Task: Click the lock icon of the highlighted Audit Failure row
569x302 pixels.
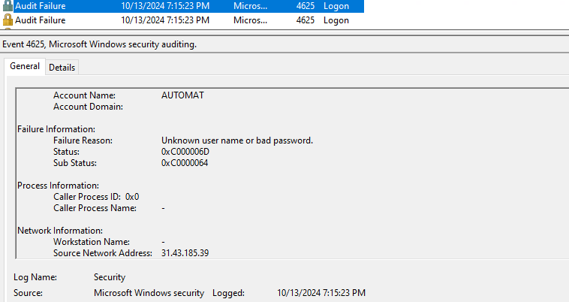Action: coord(8,6)
